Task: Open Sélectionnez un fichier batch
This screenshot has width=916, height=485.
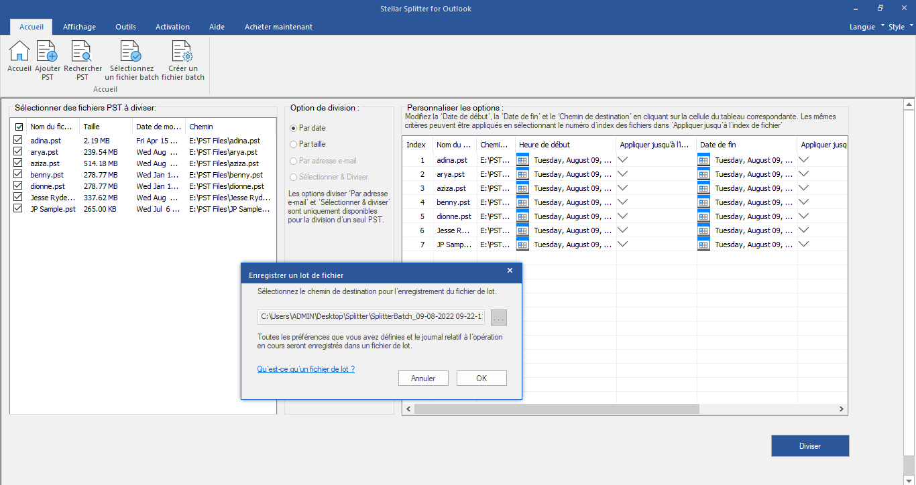Action: click(131, 61)
